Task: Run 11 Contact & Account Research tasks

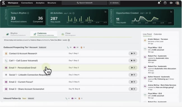Action: [x=133, y=54]
